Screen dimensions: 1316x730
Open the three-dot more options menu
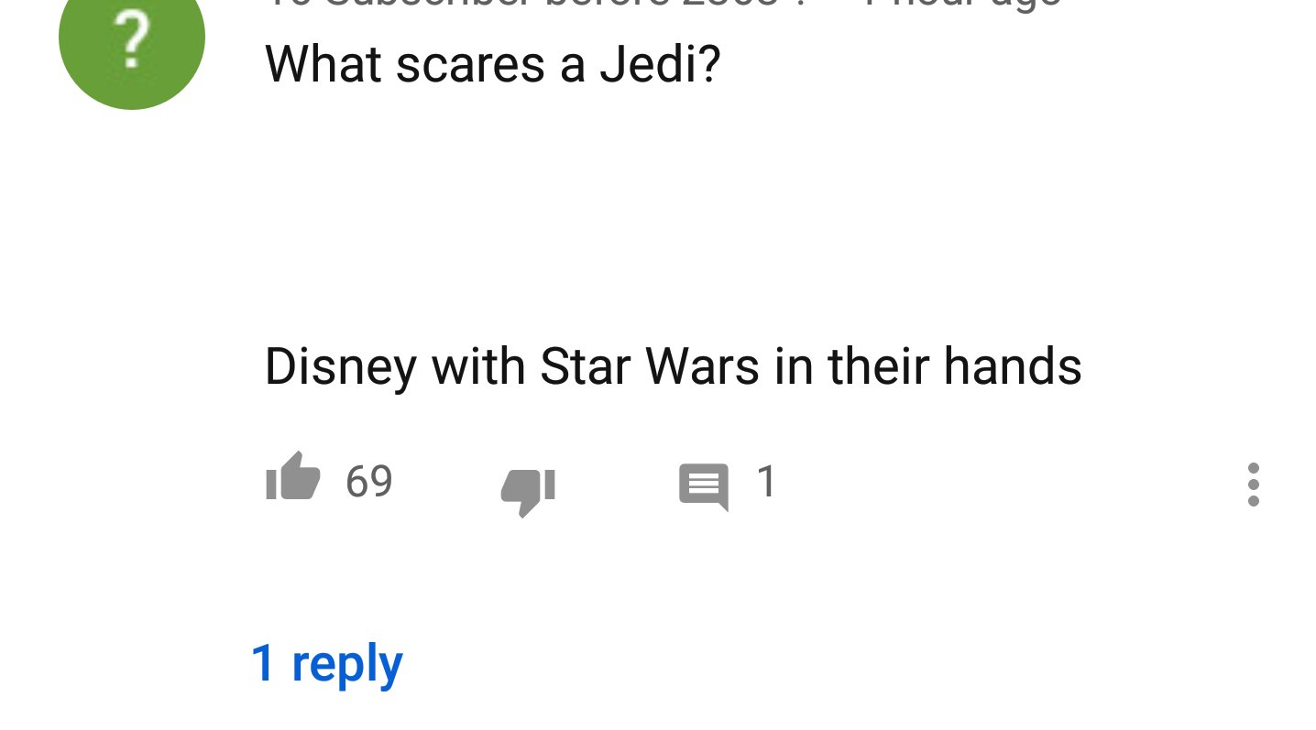click(1253, 485)
